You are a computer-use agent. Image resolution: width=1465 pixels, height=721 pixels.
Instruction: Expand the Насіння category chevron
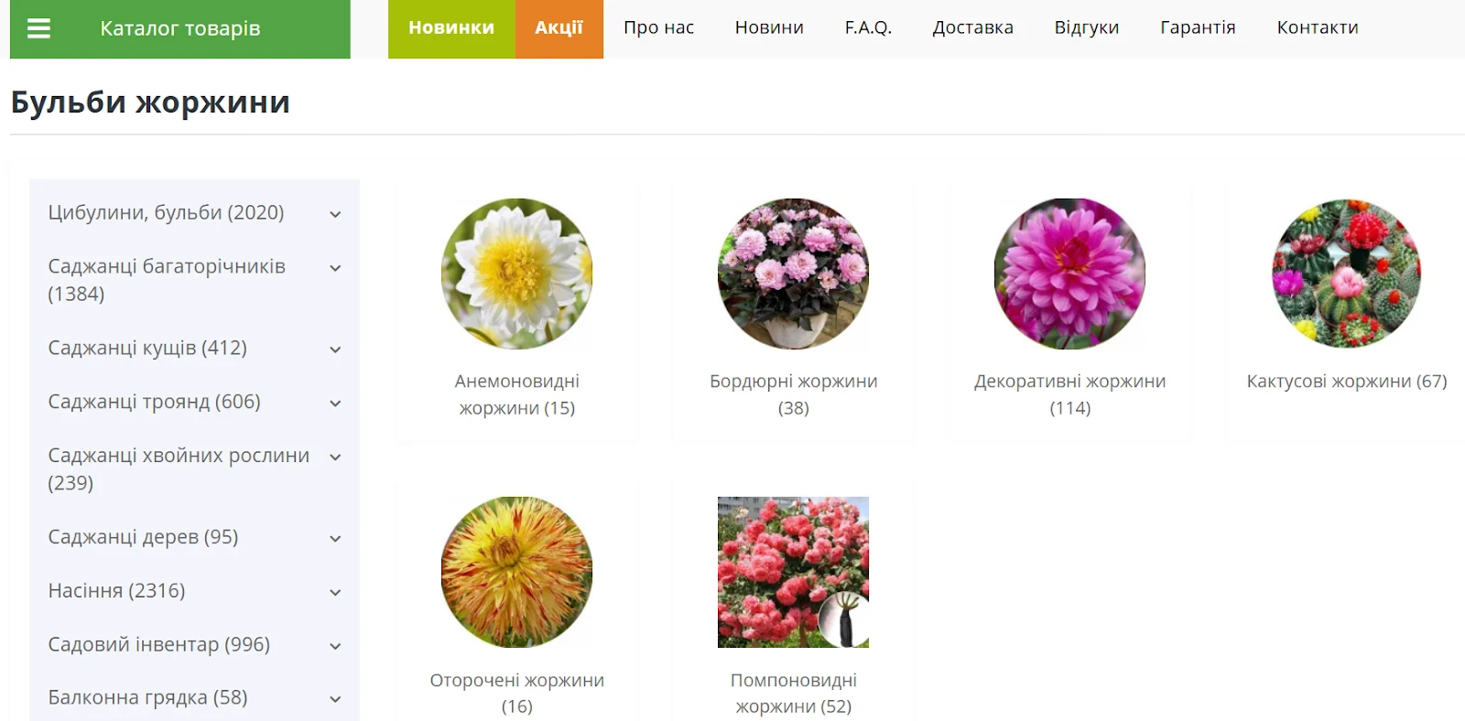click(x=335, y=593)
